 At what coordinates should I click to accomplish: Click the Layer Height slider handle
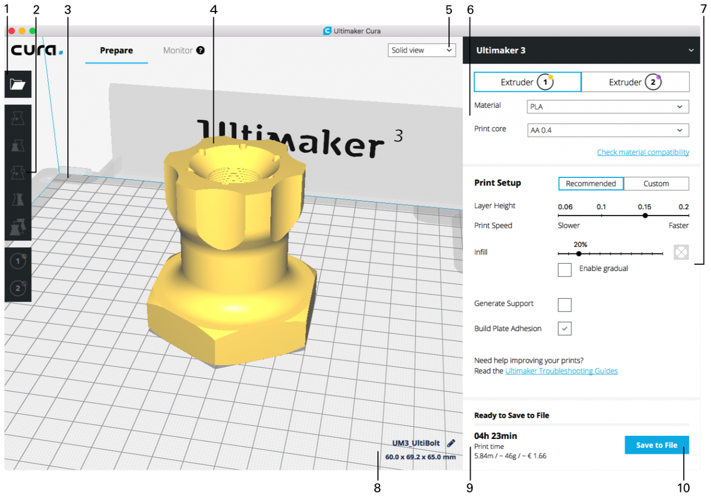pos(645,216)
